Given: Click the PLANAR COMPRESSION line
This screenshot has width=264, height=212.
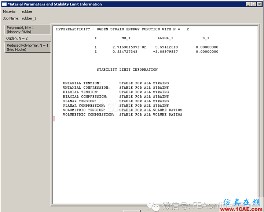Looking at the screenshot, I should coord(116,106).
